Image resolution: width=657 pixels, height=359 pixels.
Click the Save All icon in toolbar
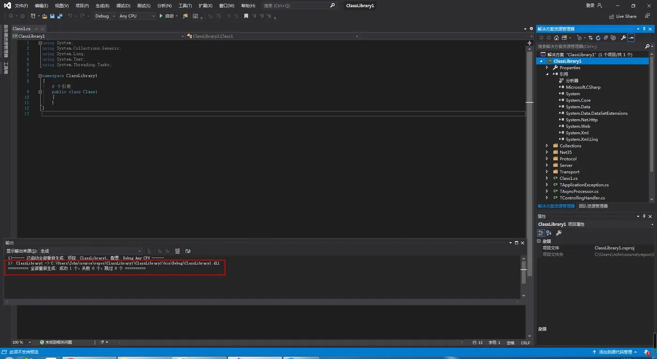[60, 16]
